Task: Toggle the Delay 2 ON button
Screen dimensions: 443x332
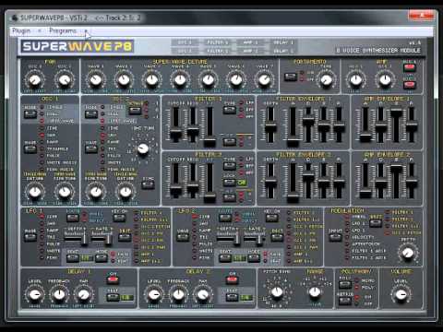Action: (232, 279)
